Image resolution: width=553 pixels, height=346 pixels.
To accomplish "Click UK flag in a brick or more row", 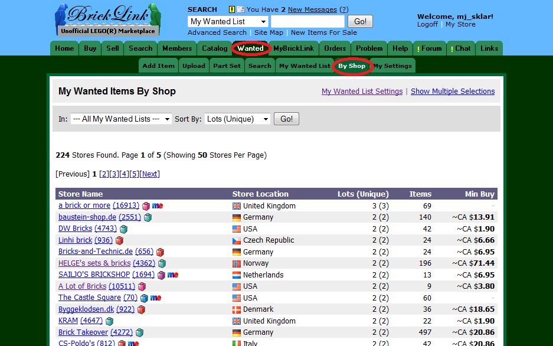I will [236, 206].
